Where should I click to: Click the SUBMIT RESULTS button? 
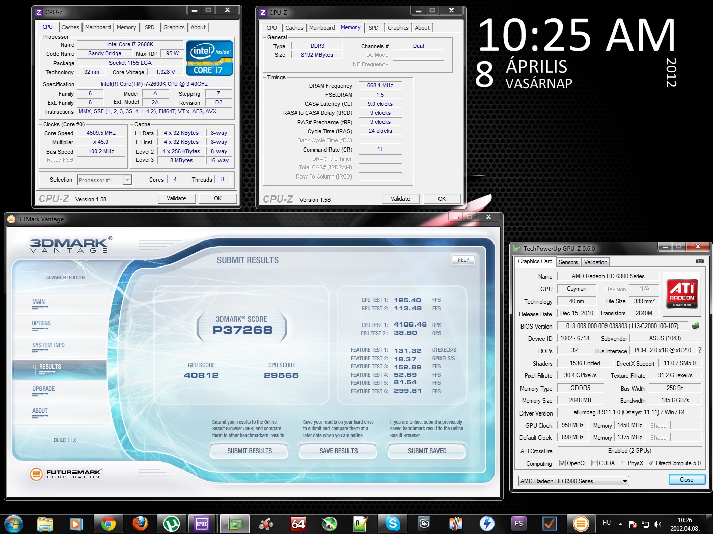point(250,451)
